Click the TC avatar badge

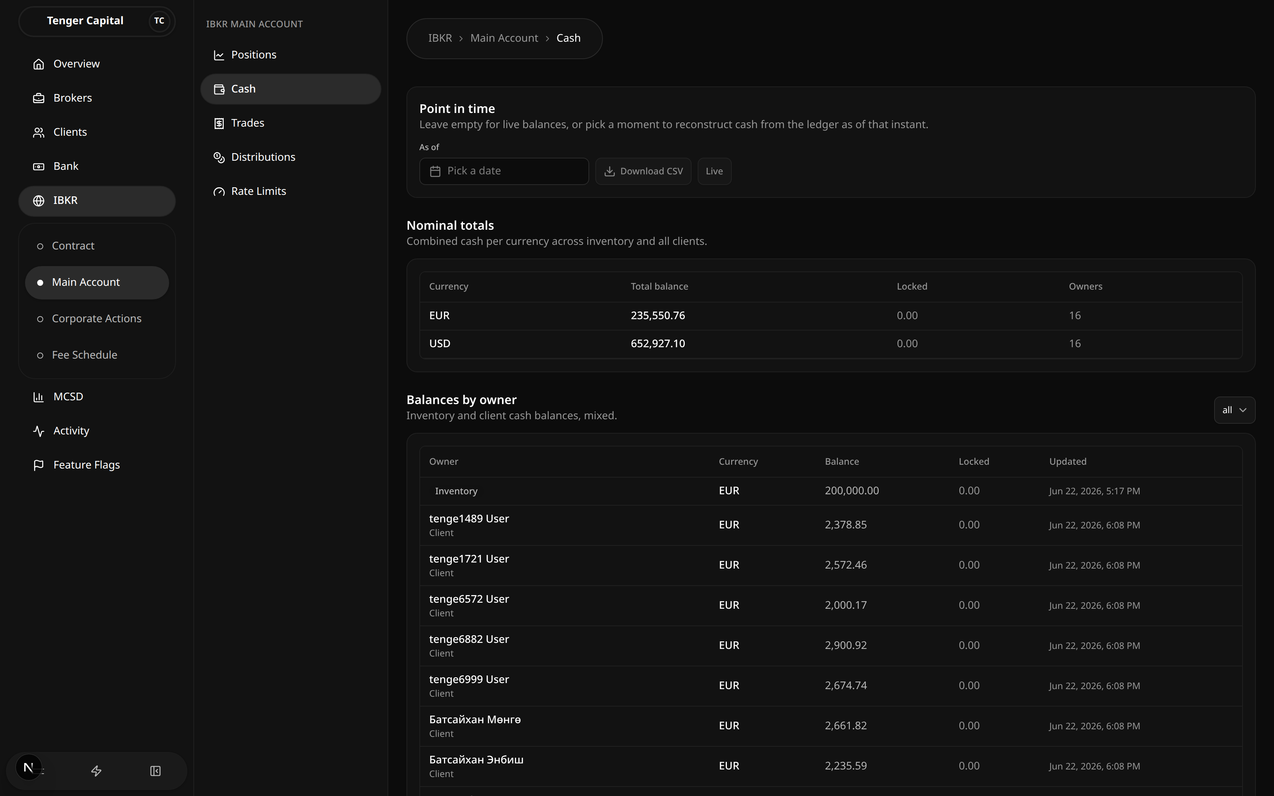pos(159,21)
